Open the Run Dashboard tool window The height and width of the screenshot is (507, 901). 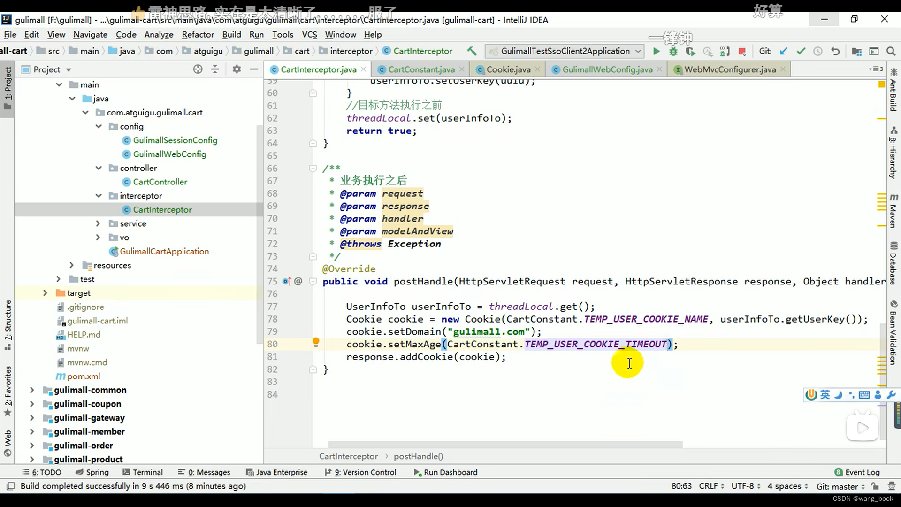(445, 472)
